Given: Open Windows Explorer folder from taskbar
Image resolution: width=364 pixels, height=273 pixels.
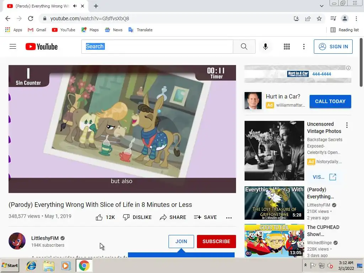Looking at the screenshot, I should [49, 266].
